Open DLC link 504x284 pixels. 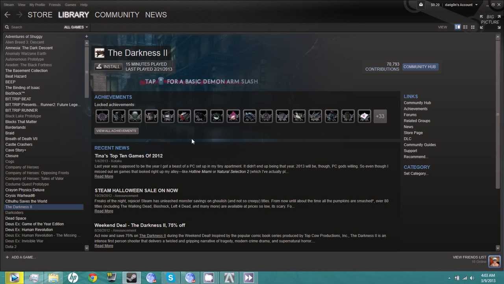408,139
